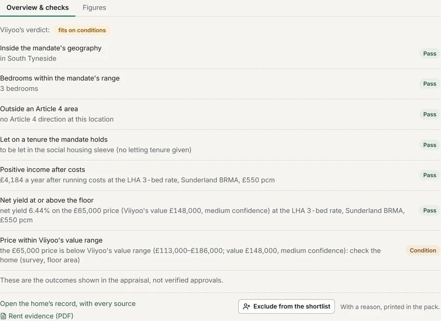Click the Pass badge for the net yield check

coord(430,210)
